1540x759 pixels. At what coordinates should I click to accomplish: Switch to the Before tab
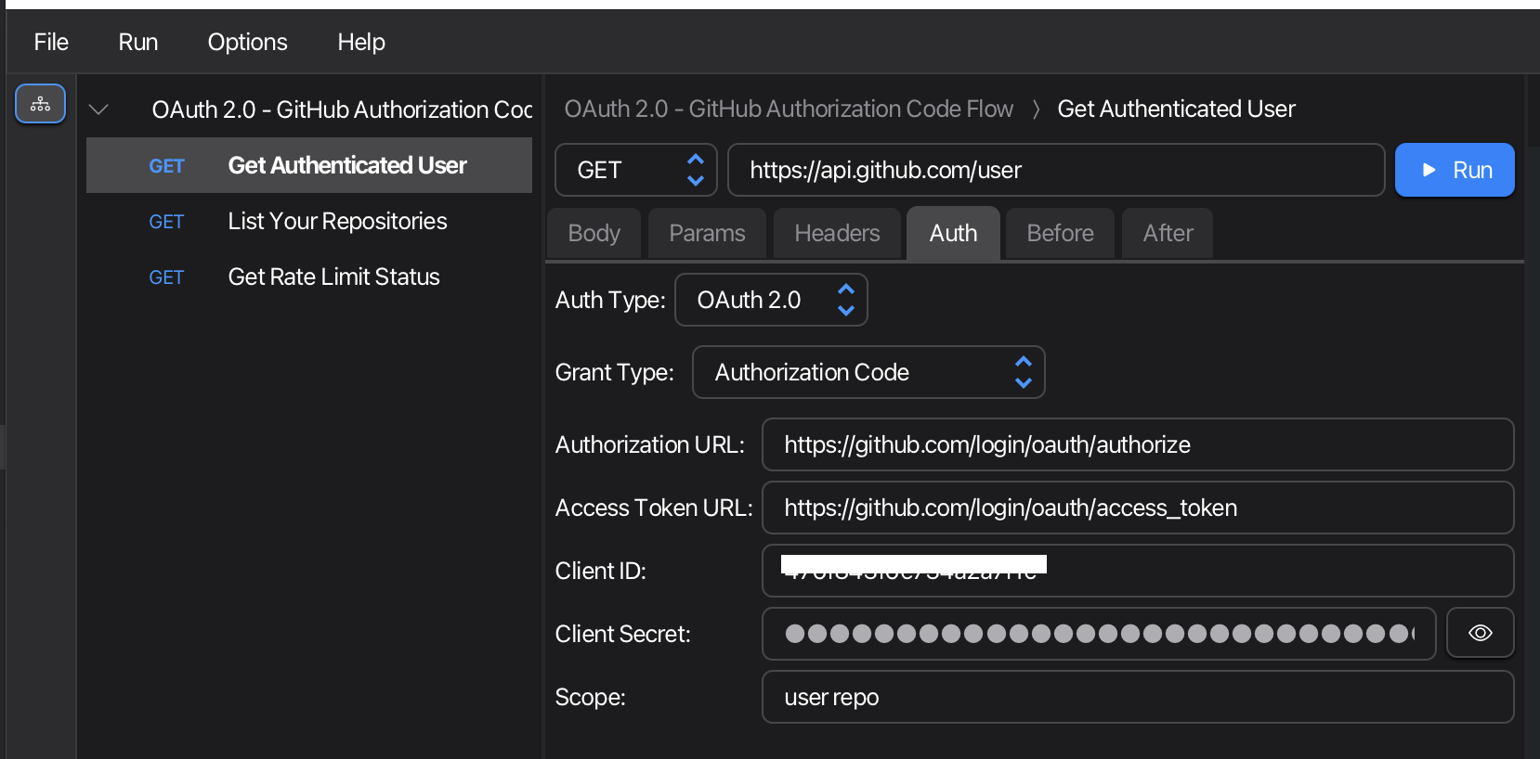(1060, 233)
